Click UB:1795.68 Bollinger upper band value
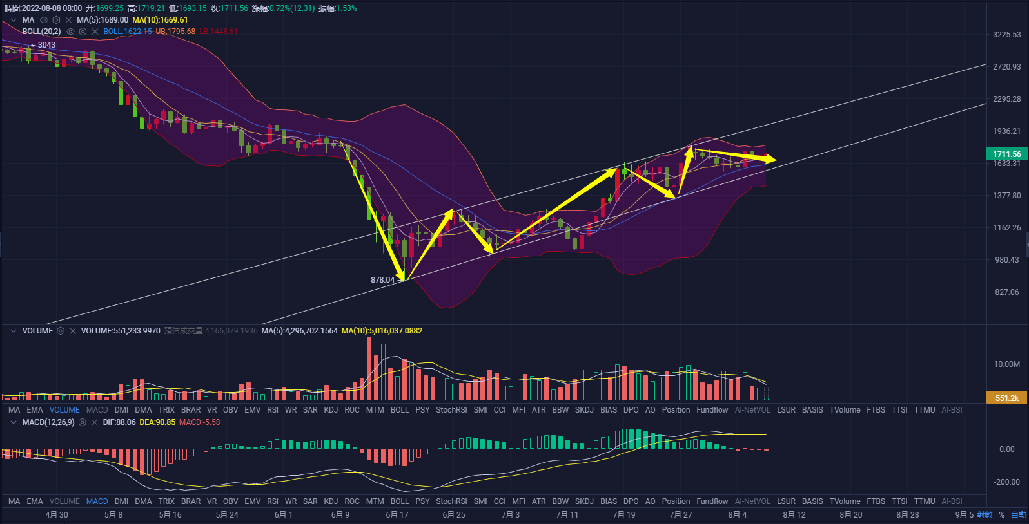This screenshot has width=1029, height=524. click(x=175, y=32)
